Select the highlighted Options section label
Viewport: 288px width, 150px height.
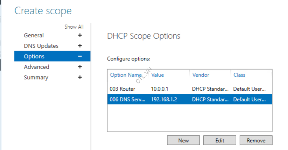(34, 56)
